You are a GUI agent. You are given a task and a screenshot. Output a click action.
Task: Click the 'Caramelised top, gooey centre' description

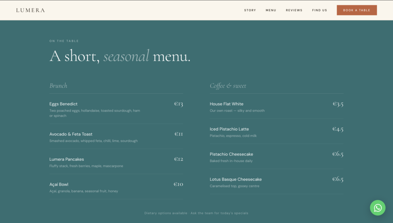234,186
